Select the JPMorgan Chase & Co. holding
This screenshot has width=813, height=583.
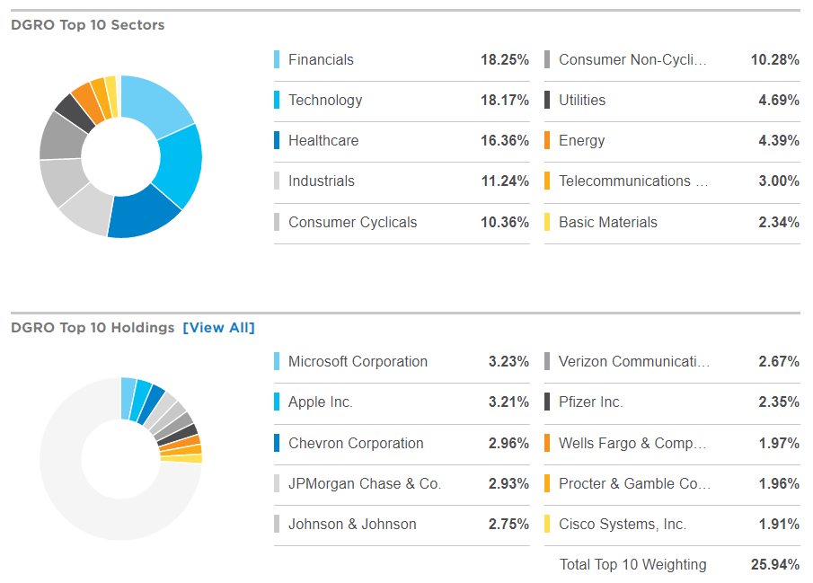click(364, 484)
